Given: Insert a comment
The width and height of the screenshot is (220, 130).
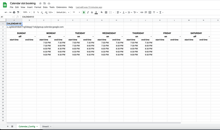Looking at the screenshot, I should [x=146, y=12].
